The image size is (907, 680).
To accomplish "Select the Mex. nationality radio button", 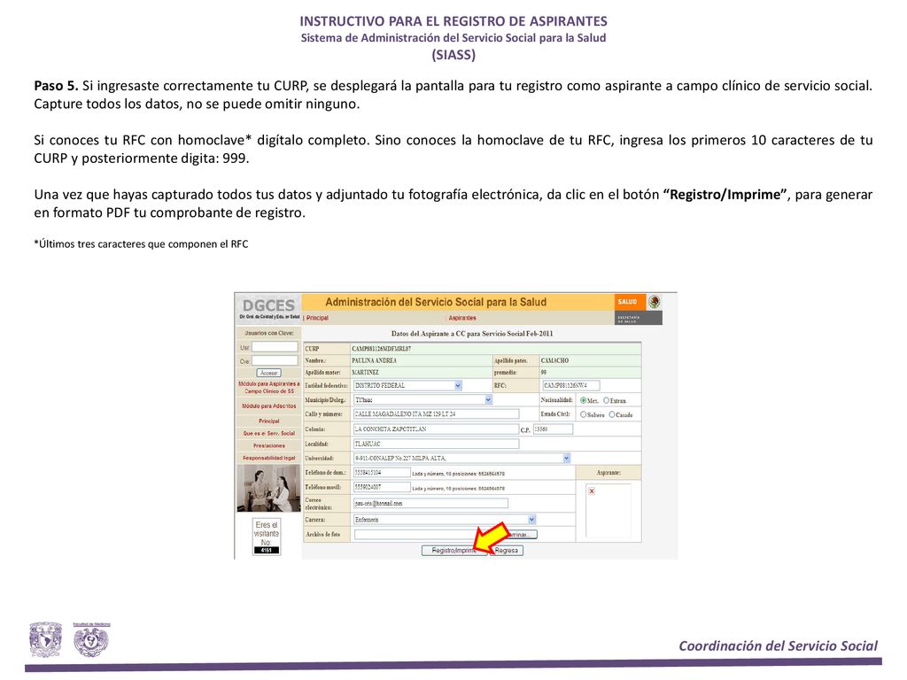I will point(583,400).
